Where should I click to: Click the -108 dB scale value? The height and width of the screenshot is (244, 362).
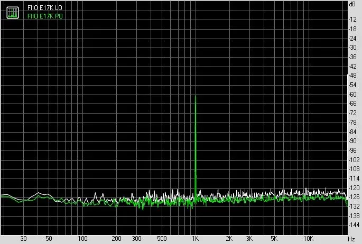354,169
